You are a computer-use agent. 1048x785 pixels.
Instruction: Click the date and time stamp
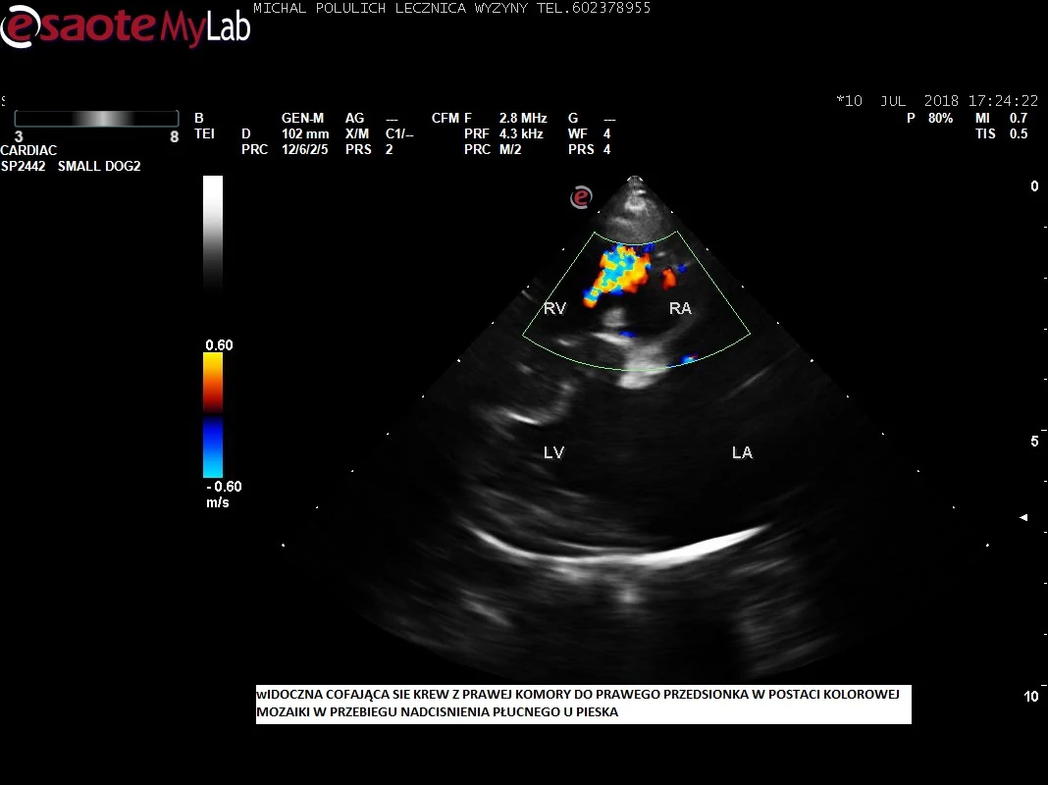[x=936, y=101]
